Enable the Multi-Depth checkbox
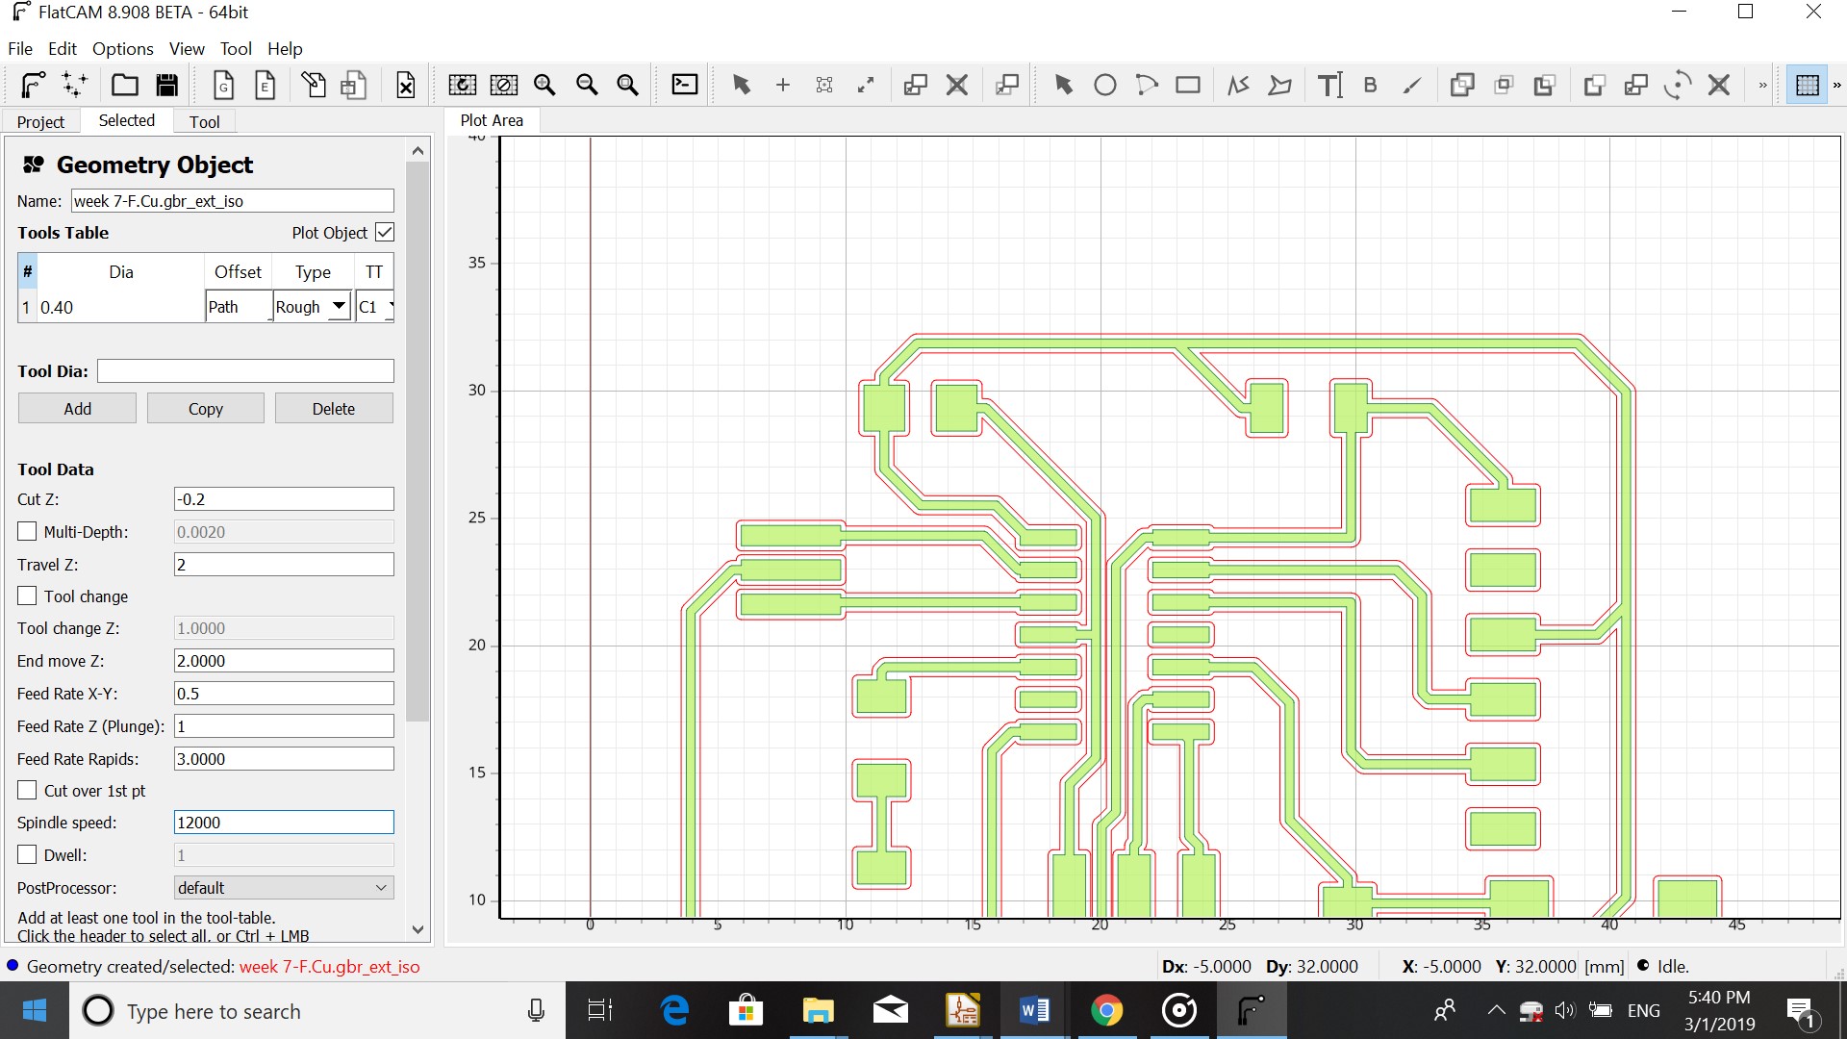 pyautogui.click(x=28, y=532)
